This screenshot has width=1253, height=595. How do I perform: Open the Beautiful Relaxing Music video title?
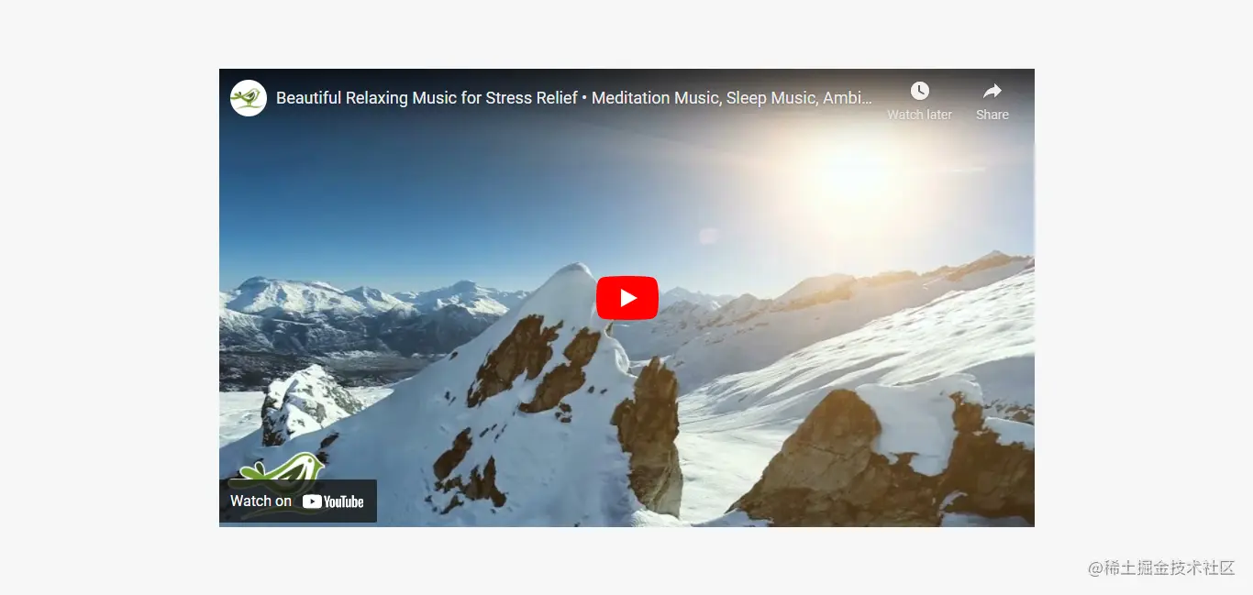(574, 98)
